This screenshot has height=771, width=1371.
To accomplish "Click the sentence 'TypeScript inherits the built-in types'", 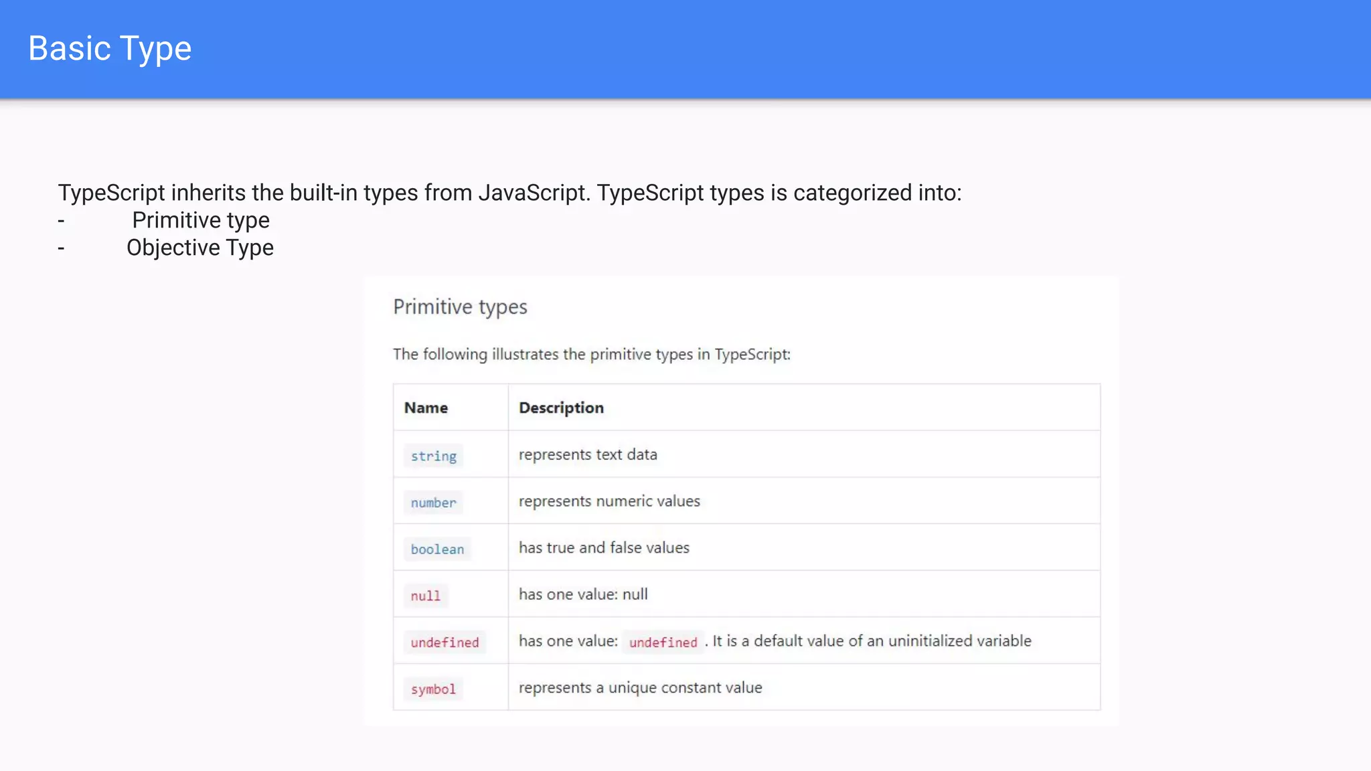I will click(x=509, y=193).
